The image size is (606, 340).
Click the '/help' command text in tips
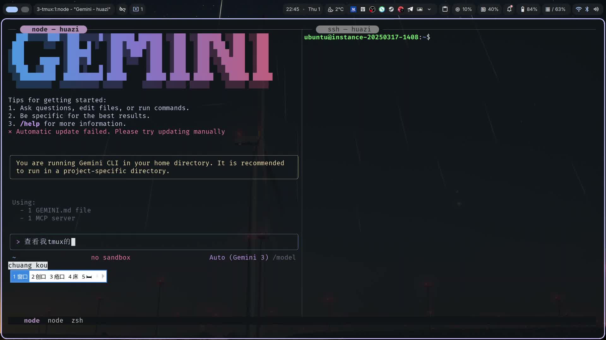[x=30, y=124]
